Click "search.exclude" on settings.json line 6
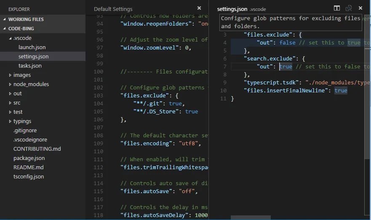Screen dimensions: 371x220 pyautogui.click(x=270, y=58)
